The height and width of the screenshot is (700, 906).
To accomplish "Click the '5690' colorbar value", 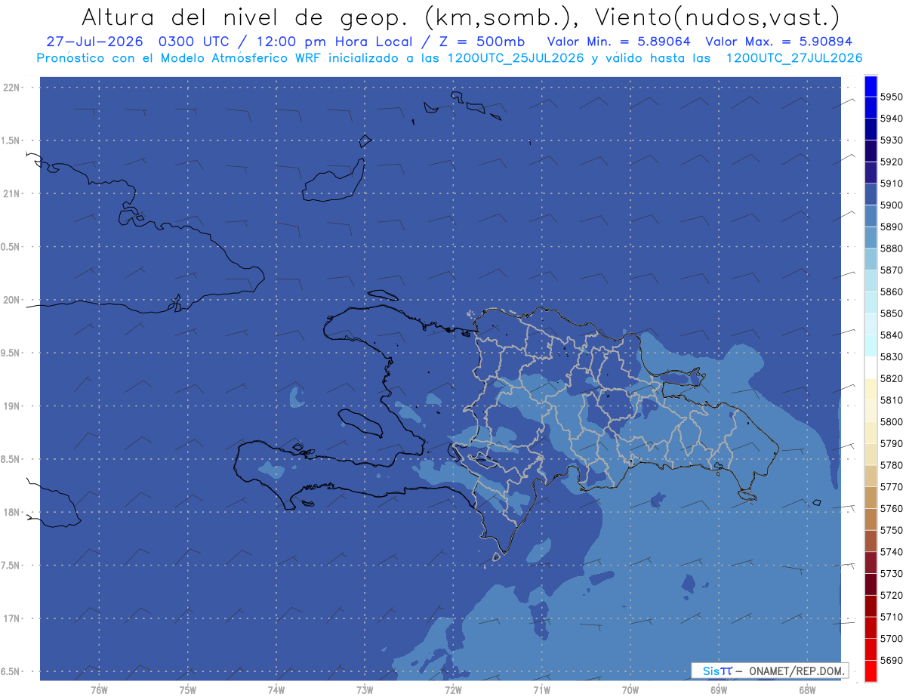I will (892, 660).
